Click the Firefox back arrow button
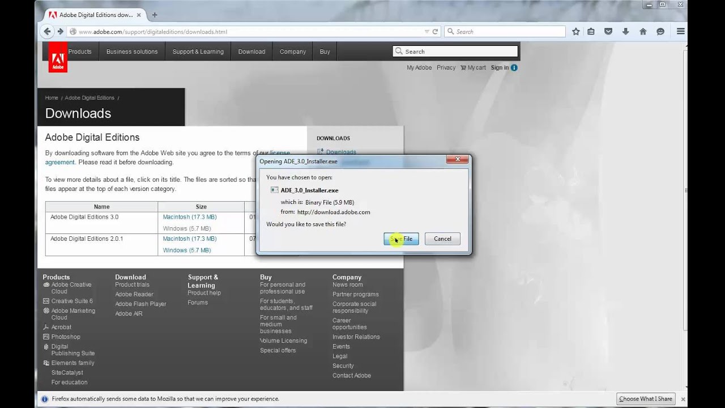Viewport: 725px width, 408px height. point(47,32)
